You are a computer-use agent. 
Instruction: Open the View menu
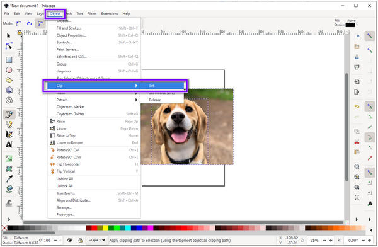point(28,14)
